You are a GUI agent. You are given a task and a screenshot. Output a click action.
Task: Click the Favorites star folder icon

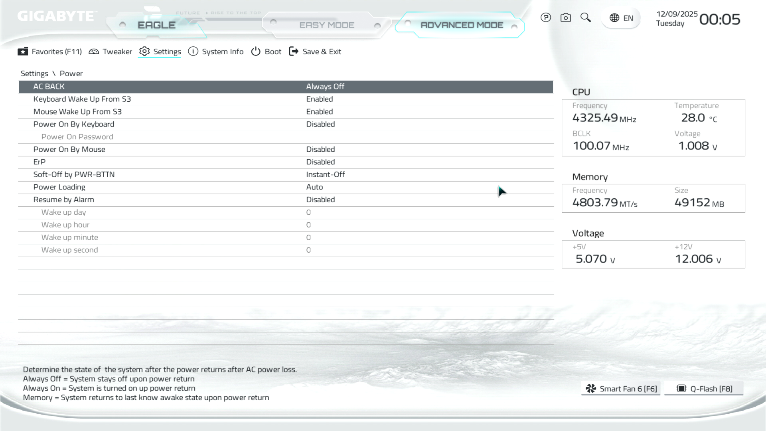(x=23, y=51)
